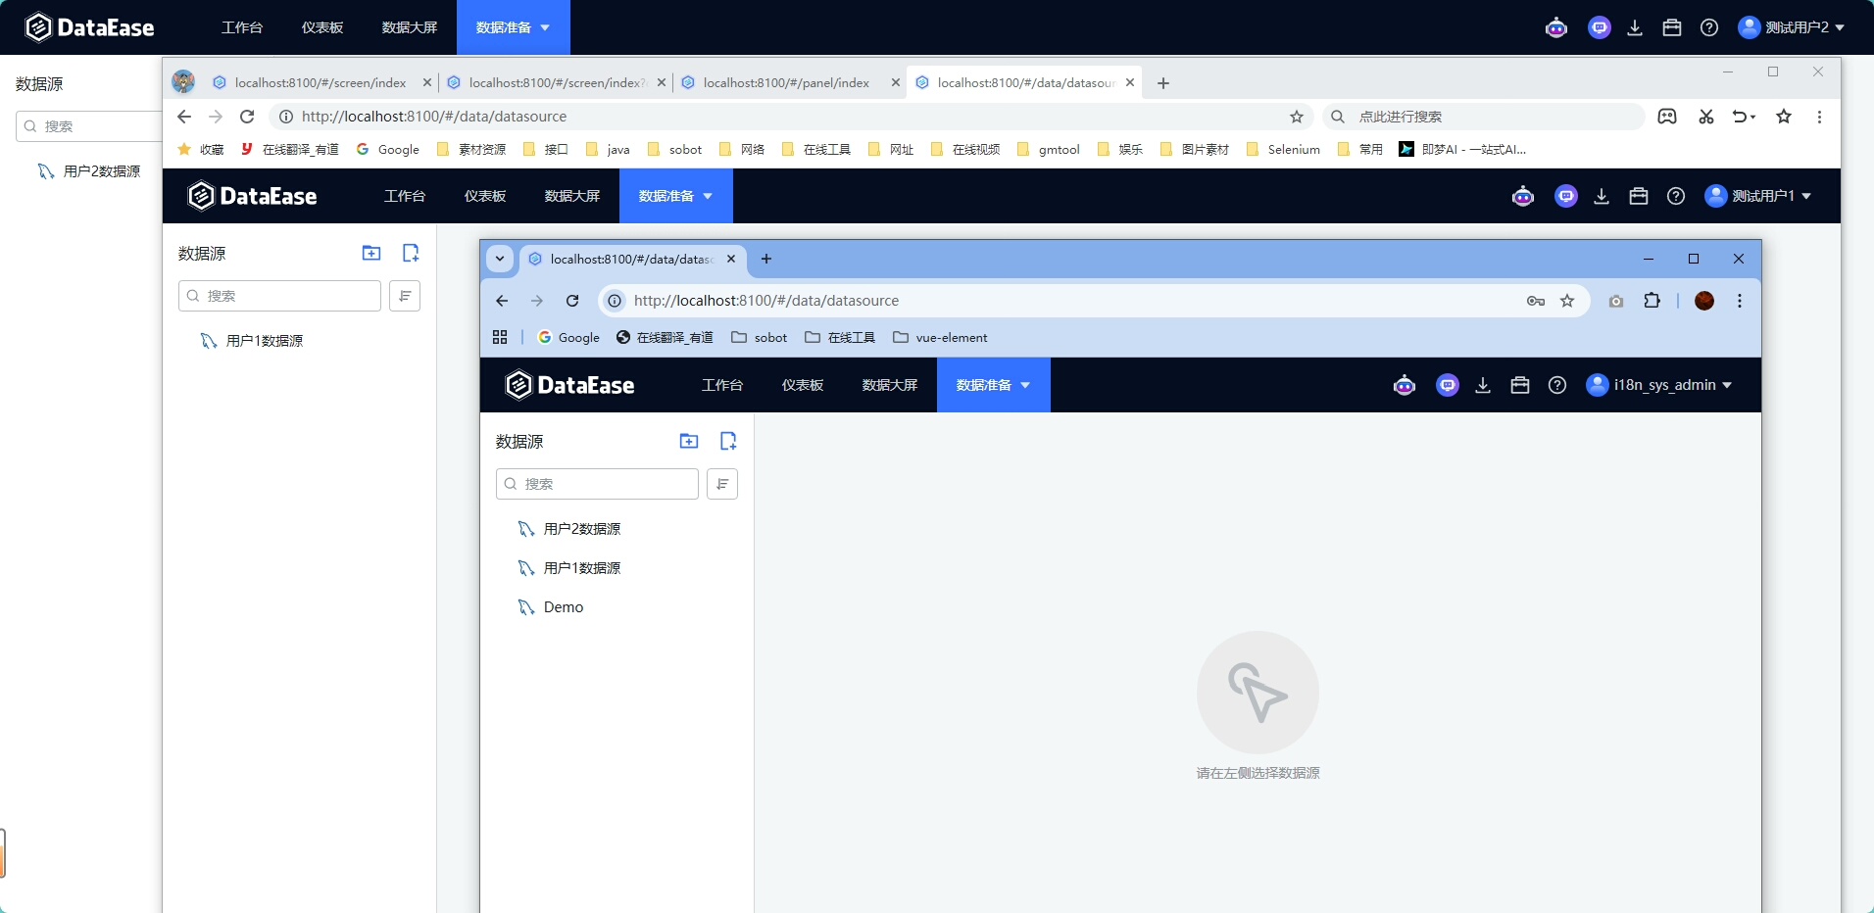
Task: Click the AI robot icon beside 测试用户2
Action: [1556, 27]
